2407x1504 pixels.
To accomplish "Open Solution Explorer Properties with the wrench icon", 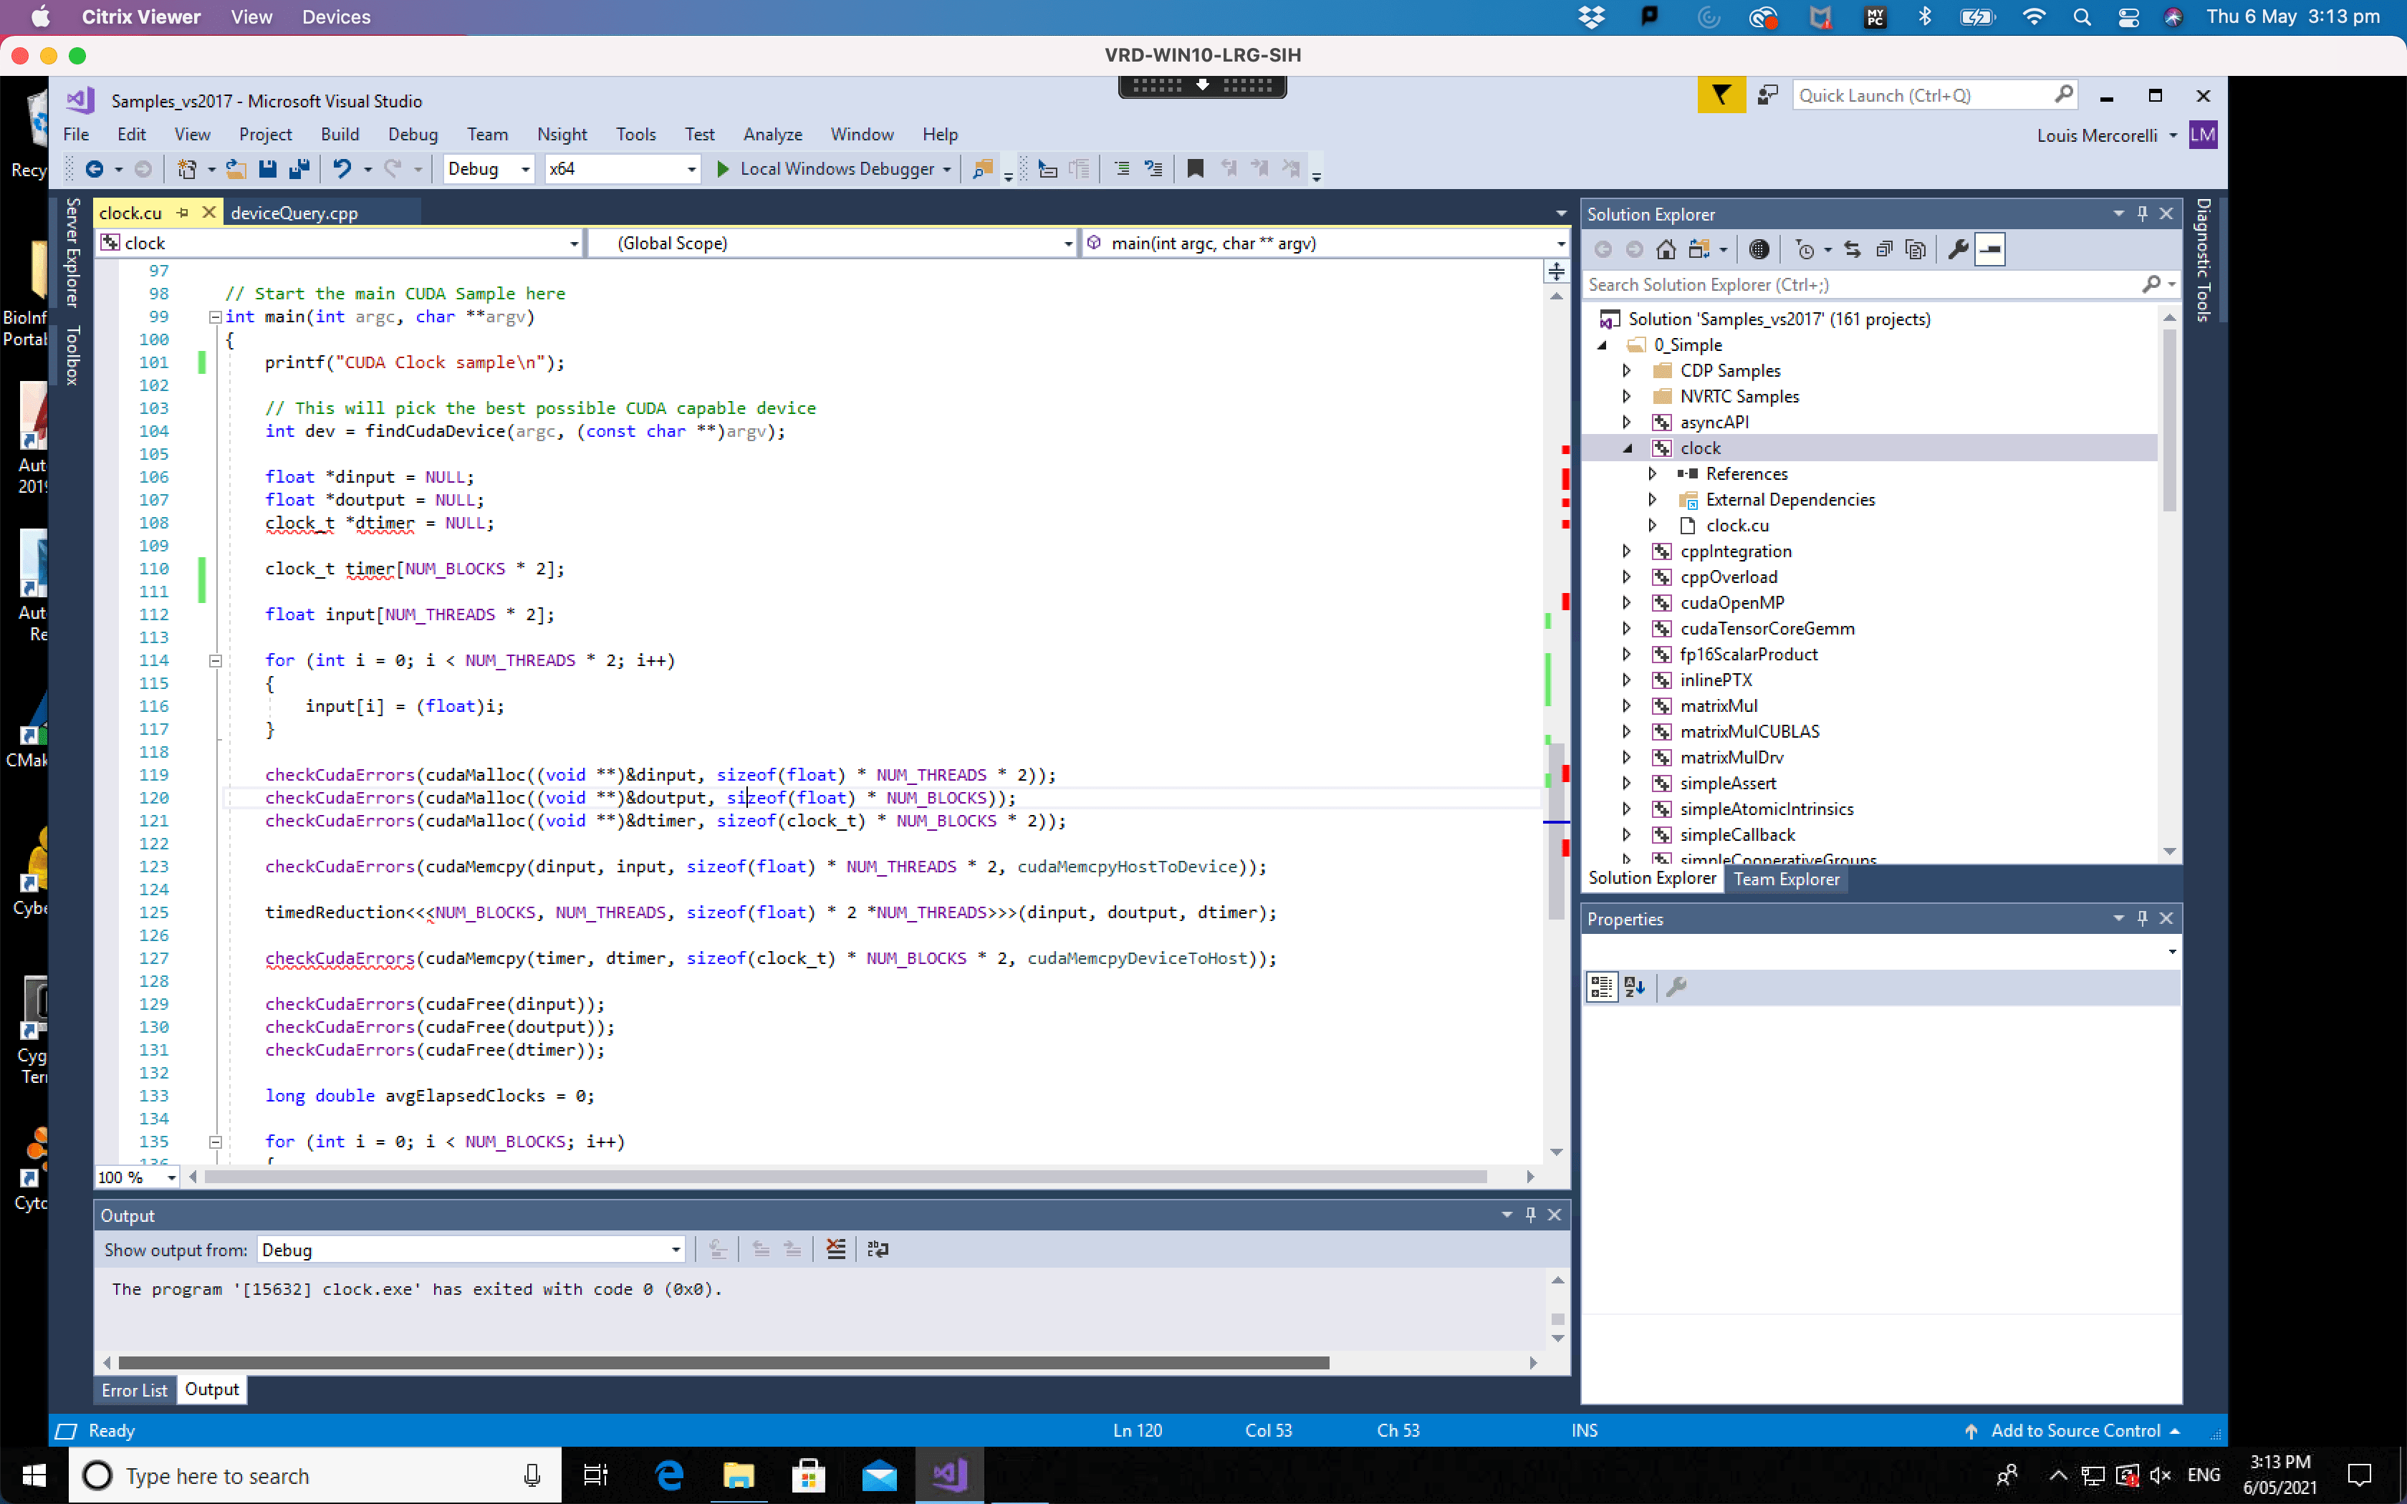I will pos(1956,249).
